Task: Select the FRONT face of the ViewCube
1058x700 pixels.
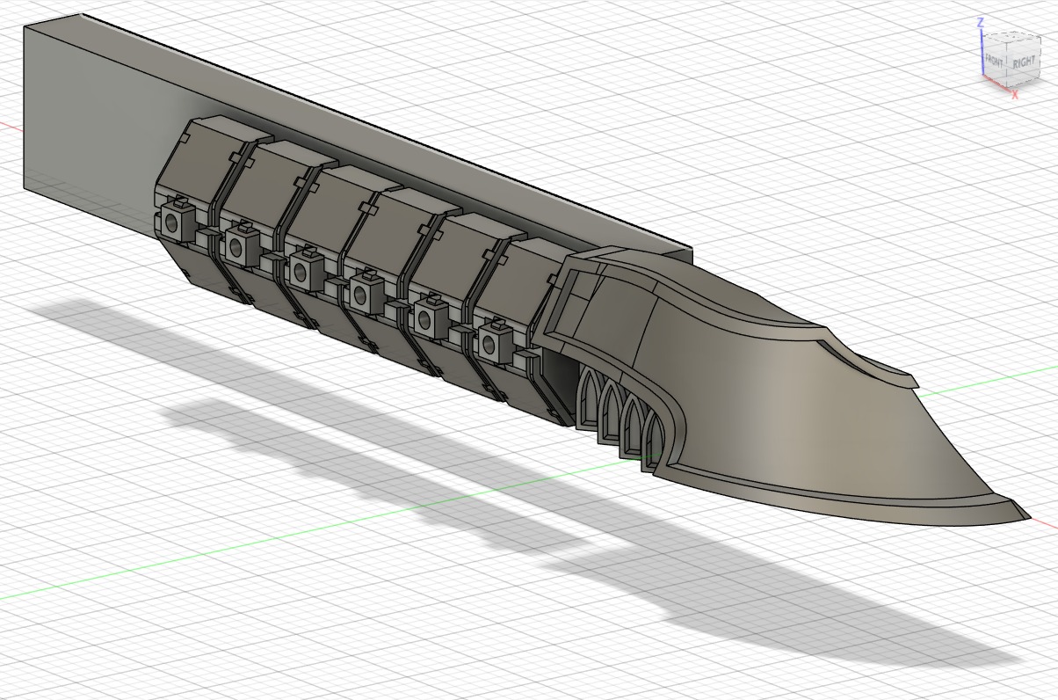Action: 995,62
